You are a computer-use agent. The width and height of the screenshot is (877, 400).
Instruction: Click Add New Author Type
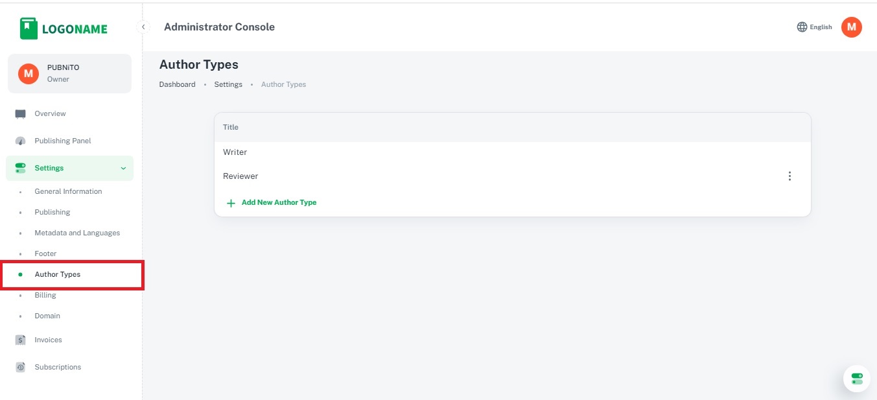point(279,202)
